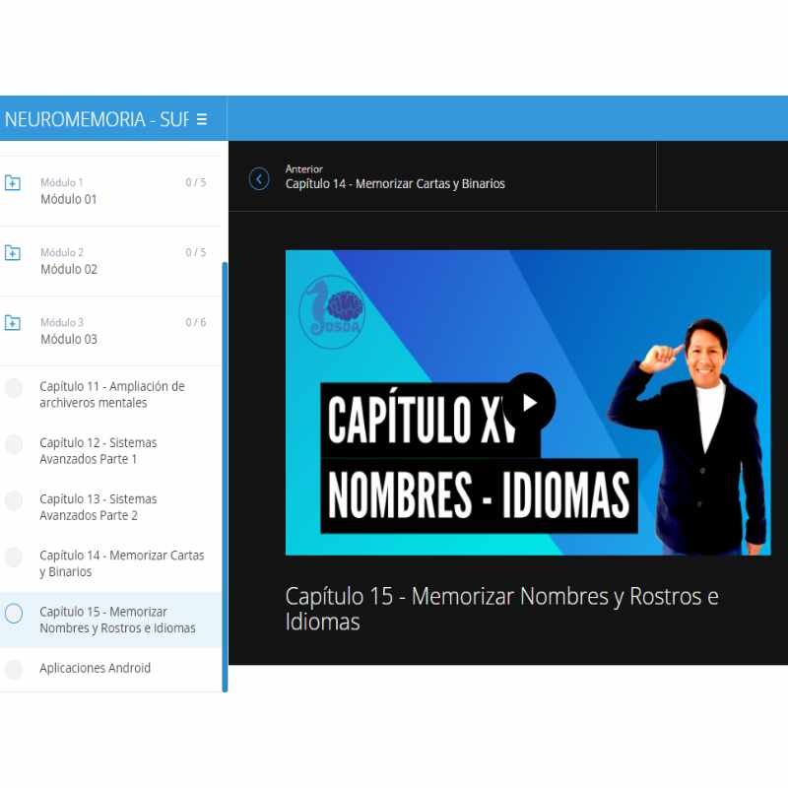Click the NEUROMEMORIA course title
The image size is (788, 788).
(x=96, y=119)
